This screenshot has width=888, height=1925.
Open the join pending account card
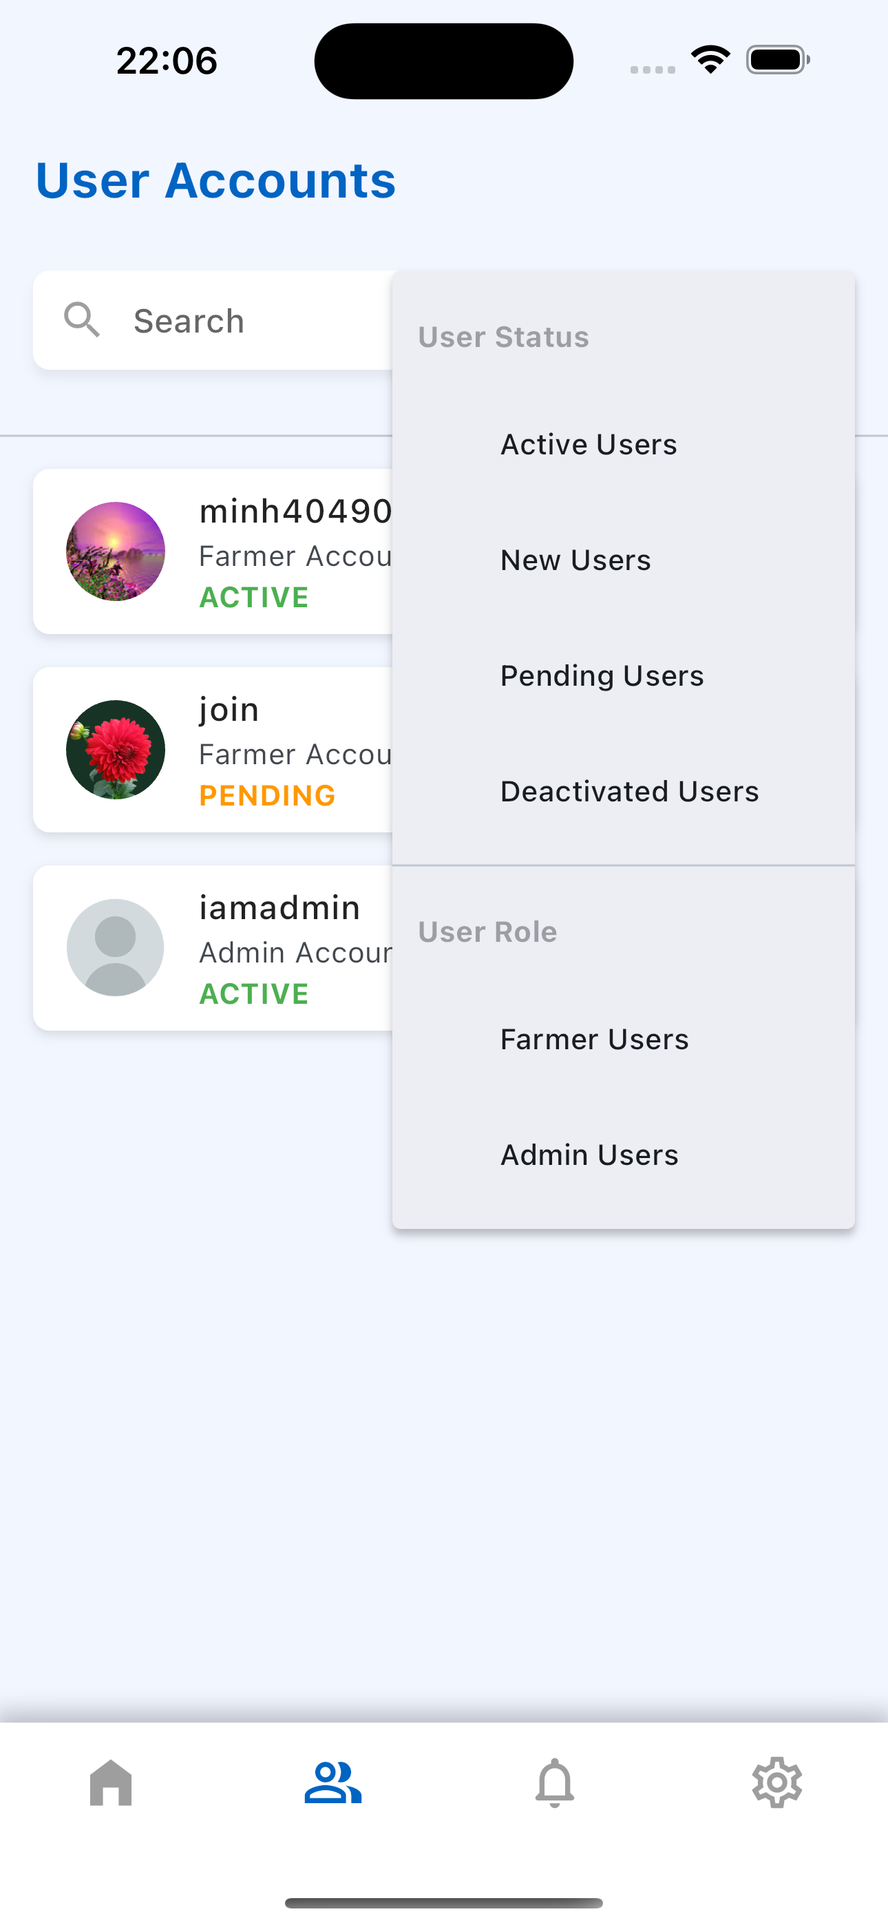[x=213, y=750]
